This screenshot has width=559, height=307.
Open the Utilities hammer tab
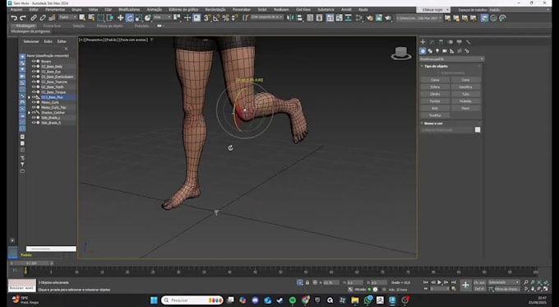coord(469,42)
